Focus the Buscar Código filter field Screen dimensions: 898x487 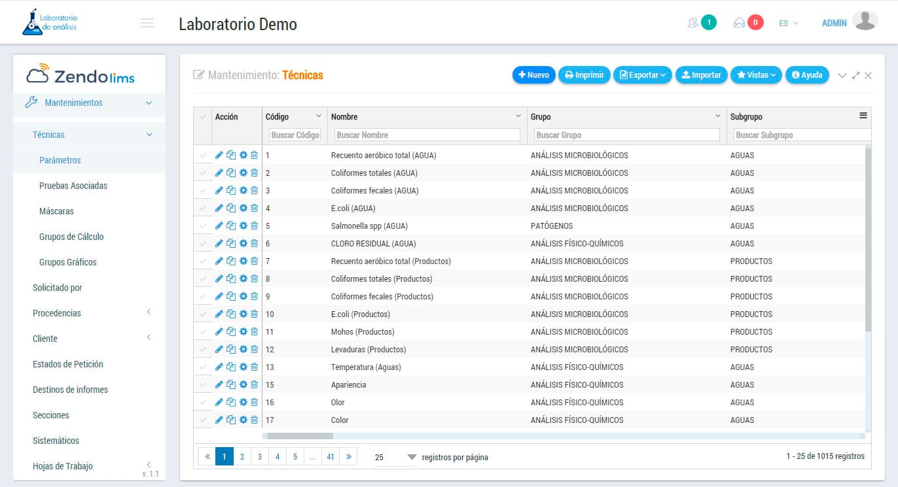(295, 135)
